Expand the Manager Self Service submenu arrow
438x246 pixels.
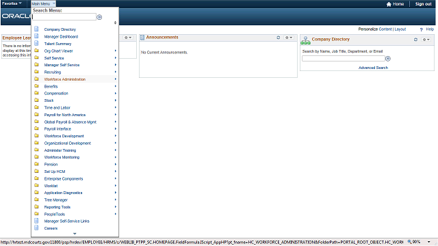pos(116,65)
